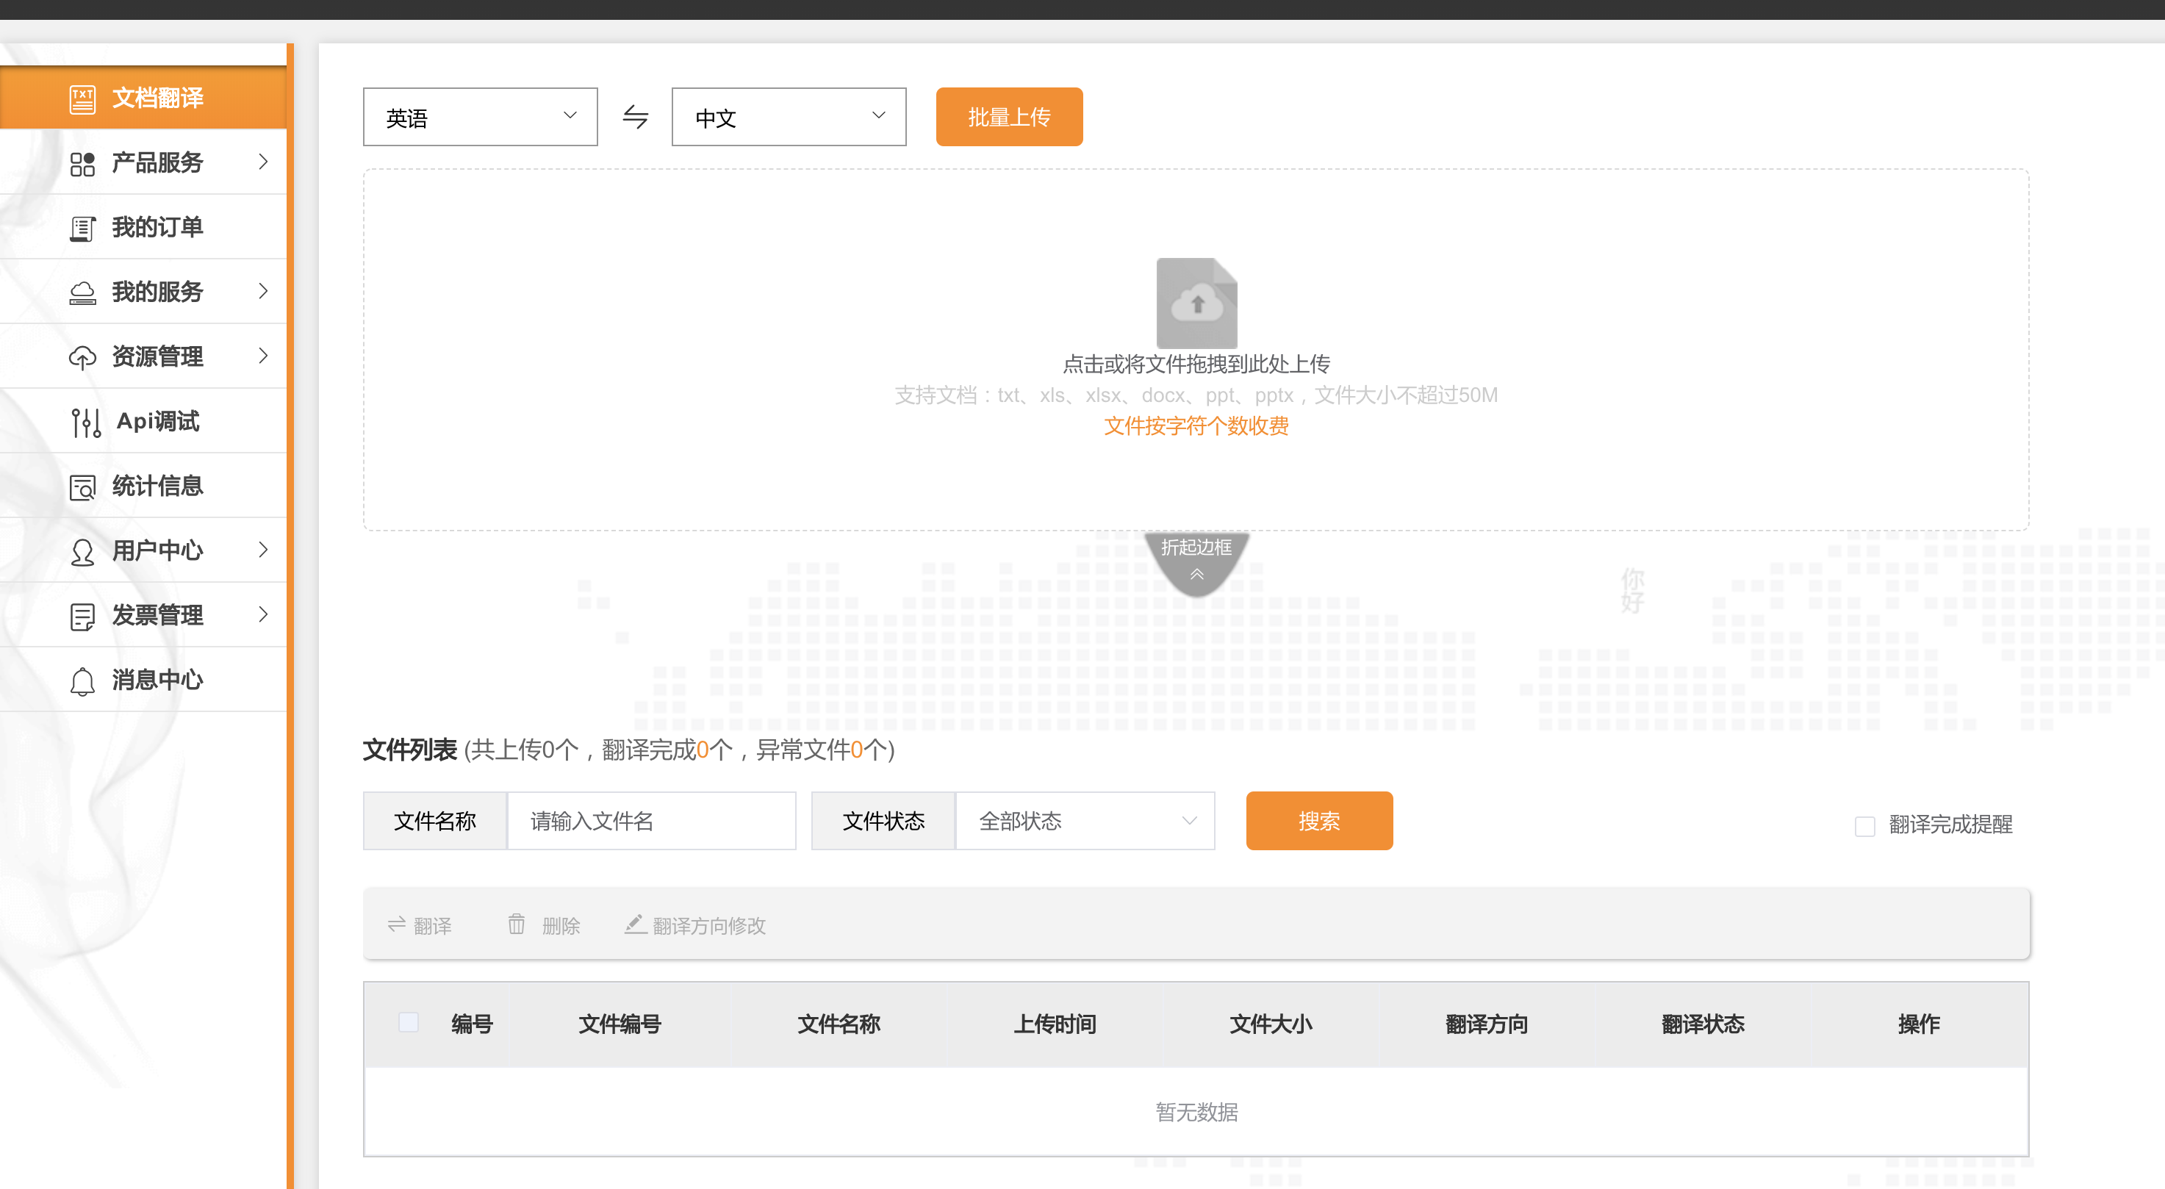Click the orange 搜索 button
The width and height of the screenshot is (2165, 1189).
tap(1318, 821)
